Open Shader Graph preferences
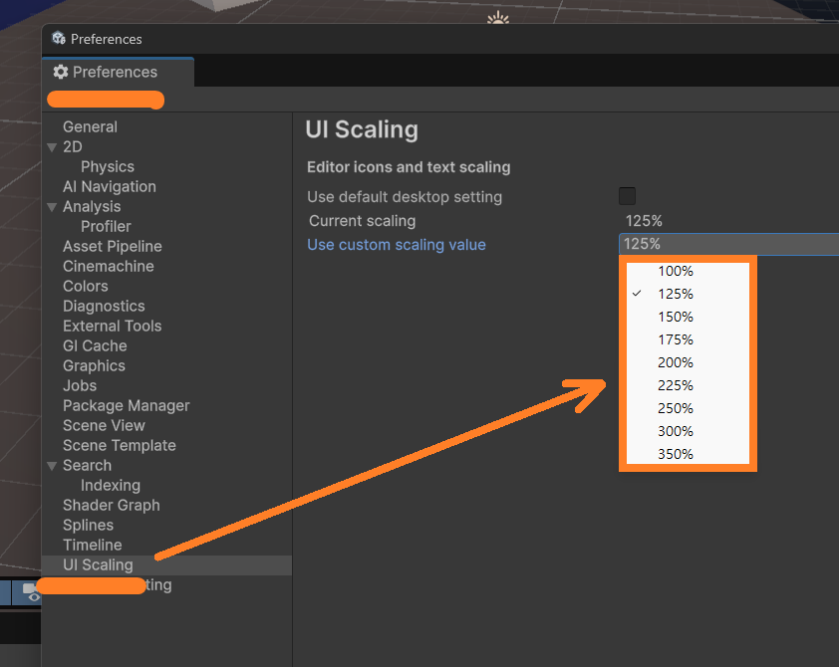Image resolution: width=839 pixels, height=667 pixels. [x=111, y=506]
